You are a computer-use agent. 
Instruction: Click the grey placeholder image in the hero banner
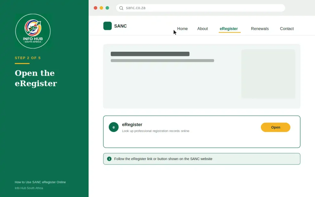click(x=268, y=74)
